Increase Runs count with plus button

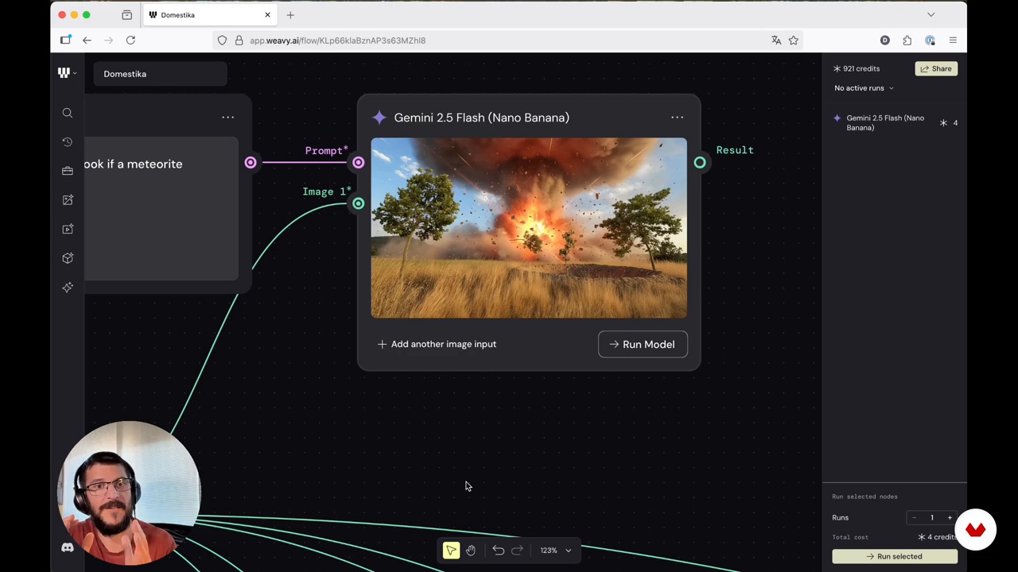pos(950,518)
